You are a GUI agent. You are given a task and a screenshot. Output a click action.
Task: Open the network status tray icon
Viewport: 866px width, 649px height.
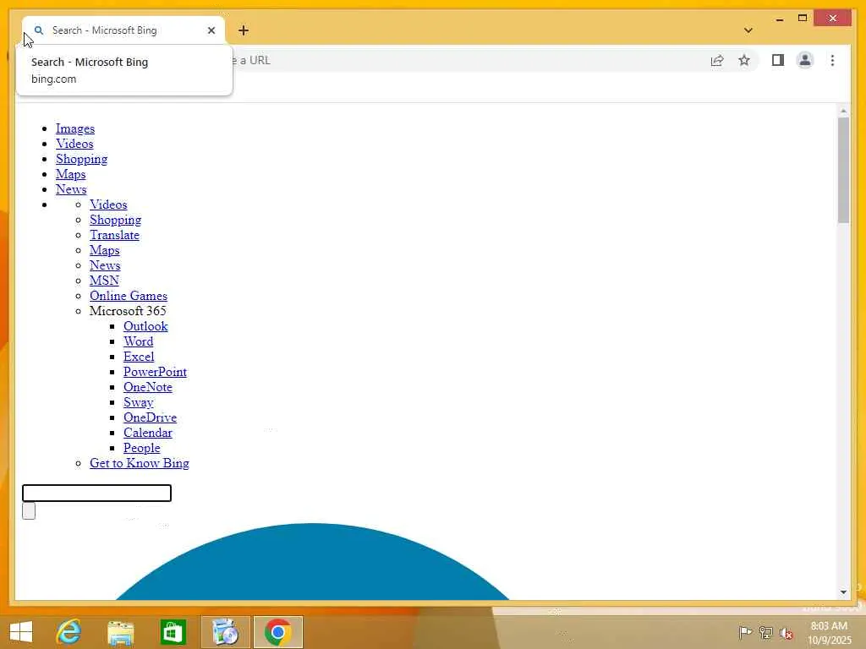(766, 632)
